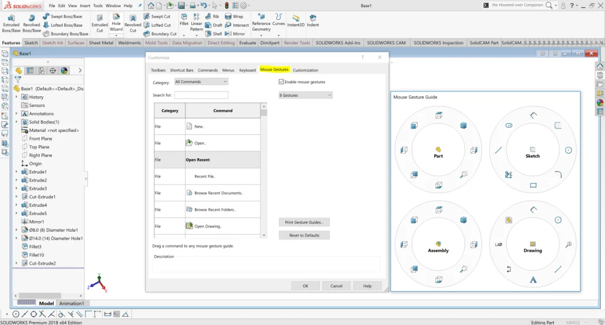Click the Swept Cut tool
The image size is (605, 325).
click(157, 16)
